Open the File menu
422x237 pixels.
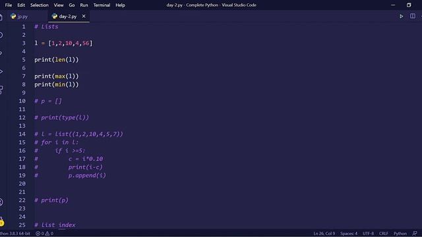tap(9, 5)
